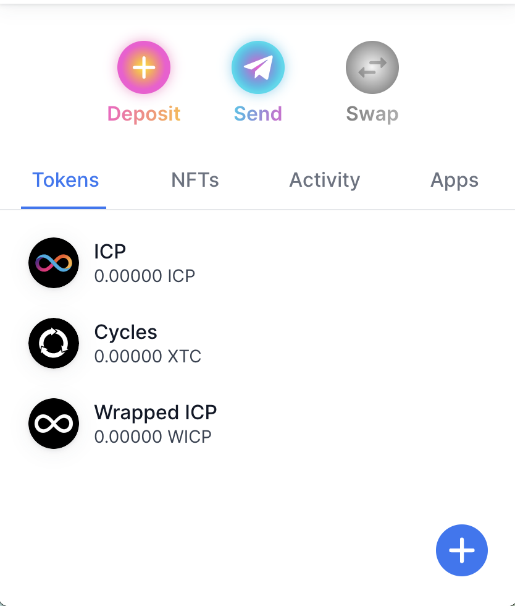The height and width of the screenshot is (606, 515).
Task: Click the blue add token plus button
Action: 462,550
